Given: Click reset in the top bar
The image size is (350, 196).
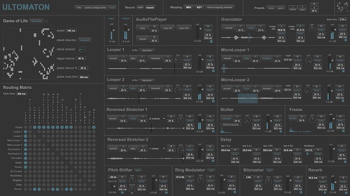Looking at the screenshot, I should [x=112, y=8].
